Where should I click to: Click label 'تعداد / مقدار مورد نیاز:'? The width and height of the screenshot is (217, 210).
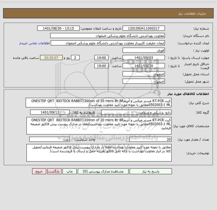point(193,140)
